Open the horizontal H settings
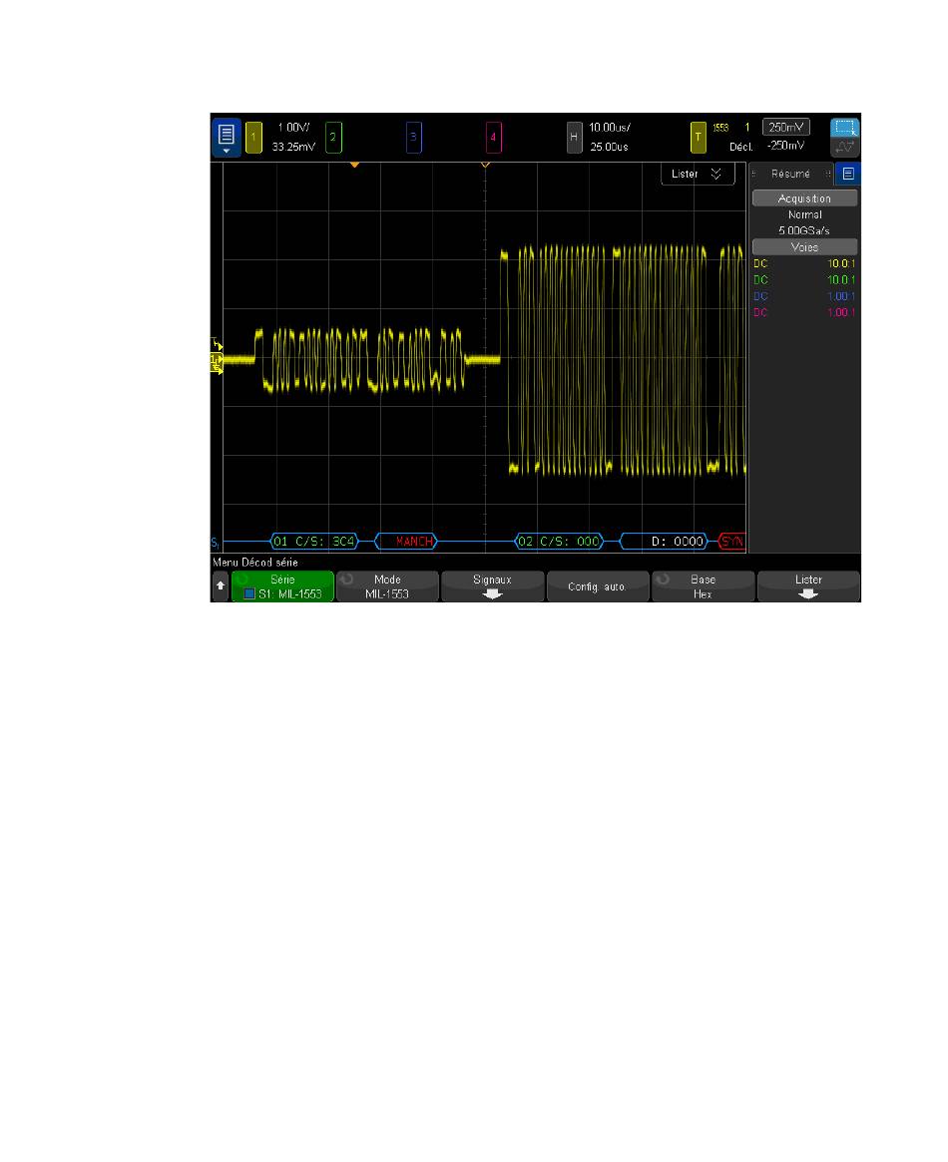This screenshot has height=1162, width=948. (x=574, y=137)
